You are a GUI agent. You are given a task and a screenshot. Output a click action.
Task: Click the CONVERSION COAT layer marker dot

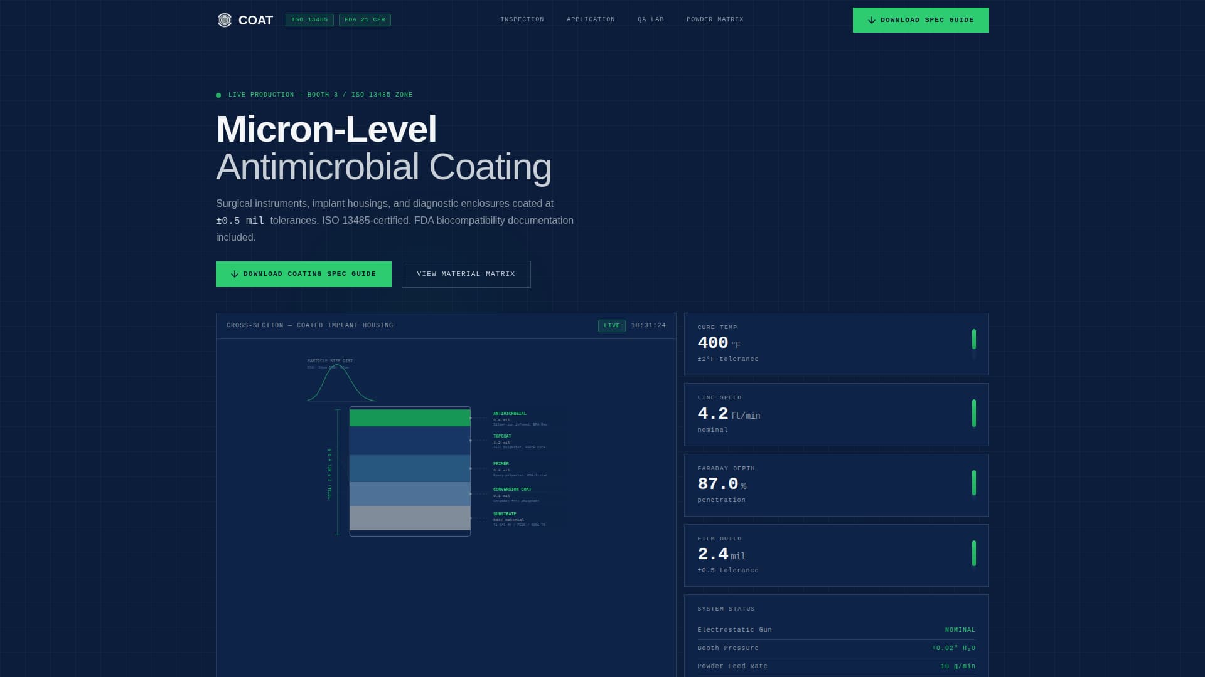click(x=471, y=493)
